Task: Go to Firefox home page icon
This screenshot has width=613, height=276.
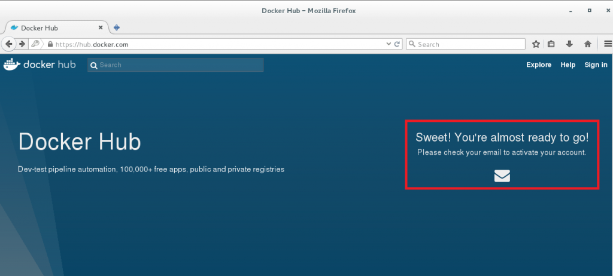Action: pos(588,44)
